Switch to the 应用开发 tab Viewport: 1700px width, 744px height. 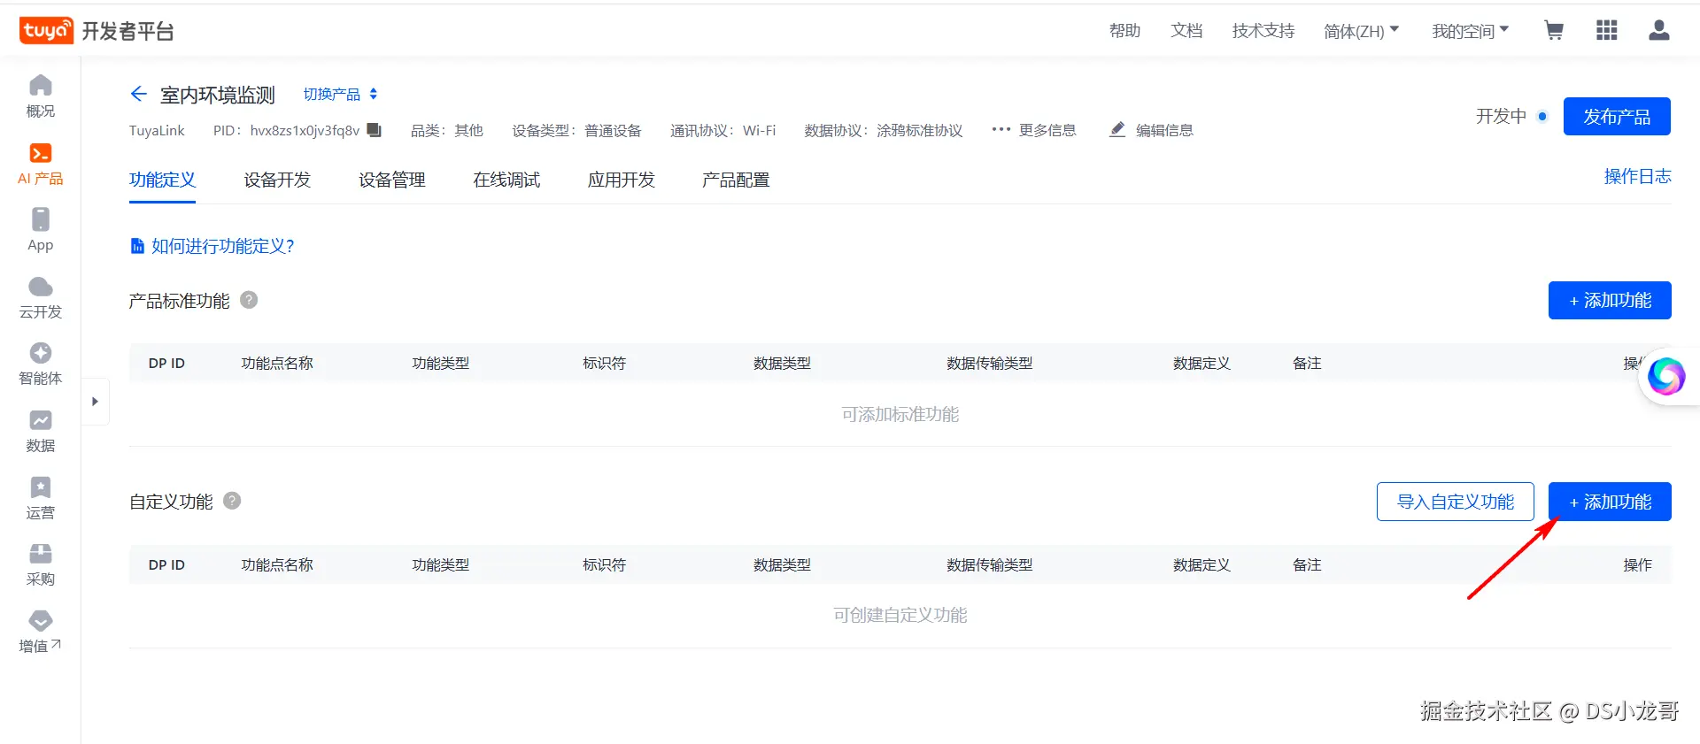coord(622,180)
